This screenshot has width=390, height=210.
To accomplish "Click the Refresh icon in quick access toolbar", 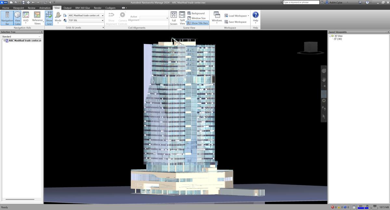I will 45,2.
